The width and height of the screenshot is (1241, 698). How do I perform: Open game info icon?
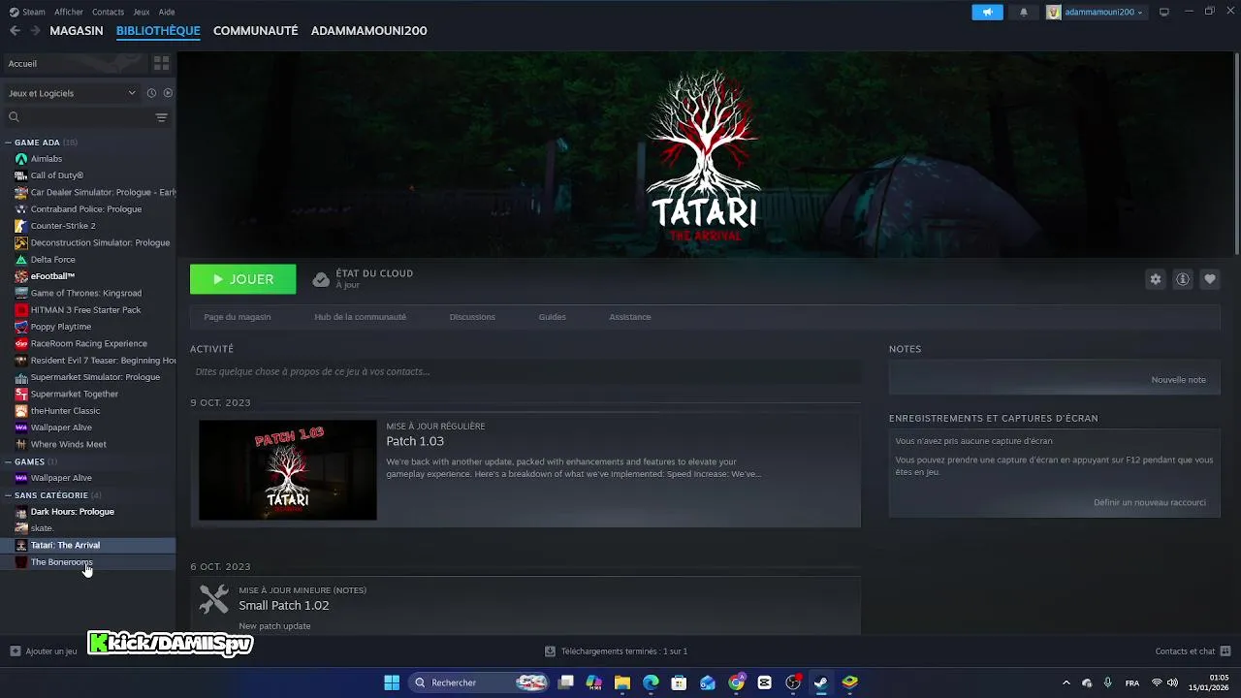pos(1183,279)
